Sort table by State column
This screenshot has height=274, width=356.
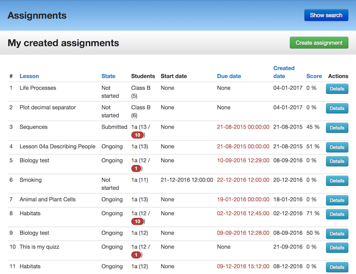[x=108, y=76]
